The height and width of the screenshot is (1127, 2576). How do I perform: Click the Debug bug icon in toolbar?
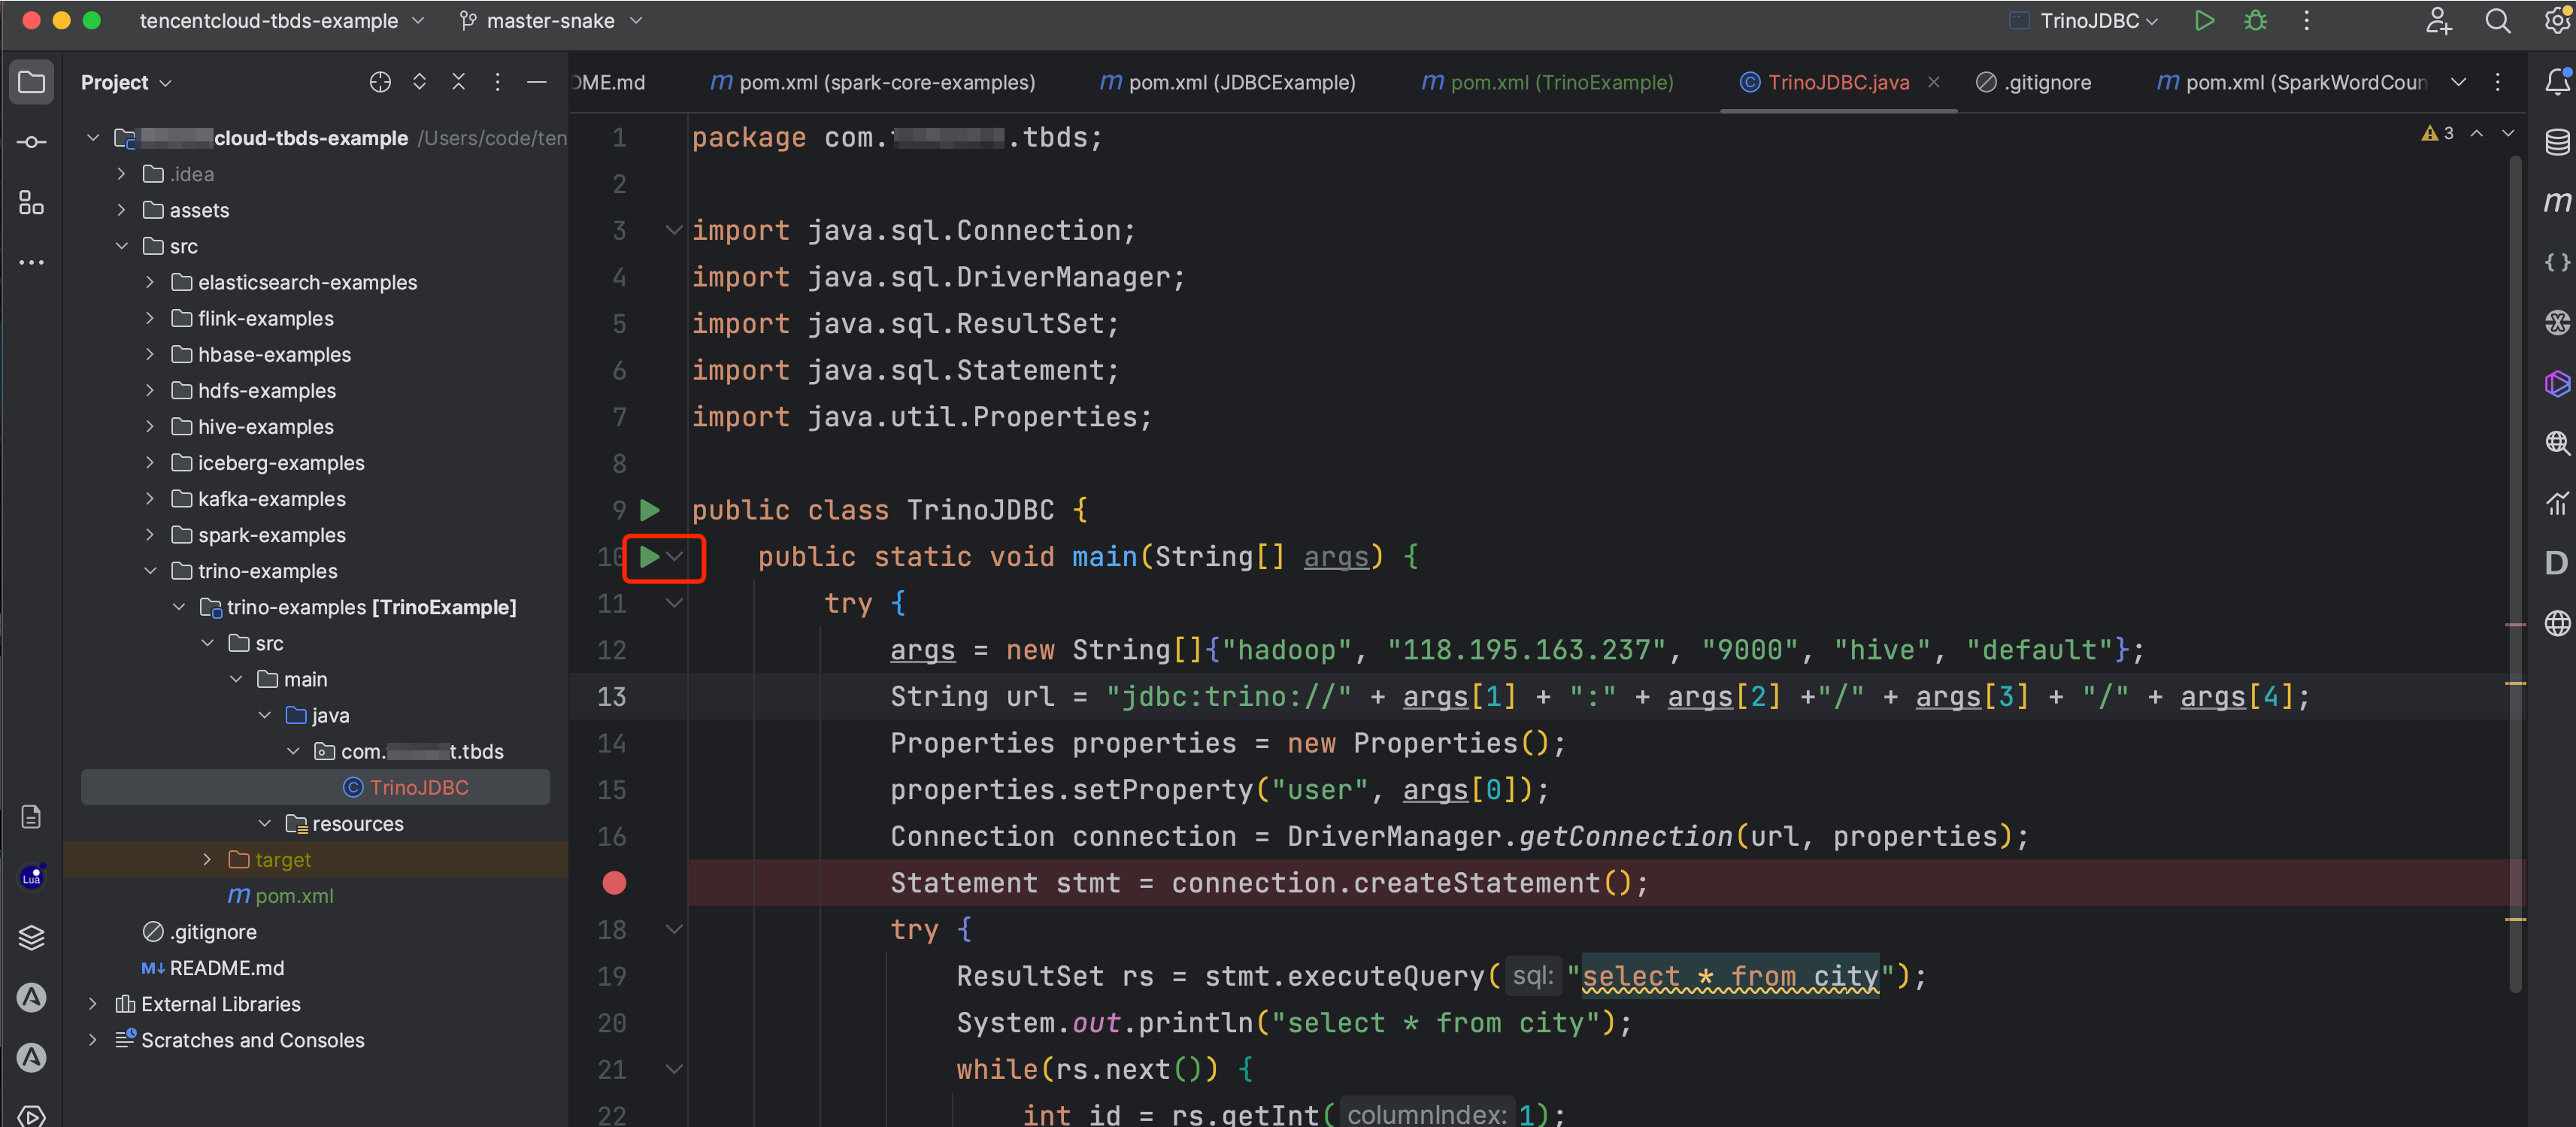coord(2255,21)
